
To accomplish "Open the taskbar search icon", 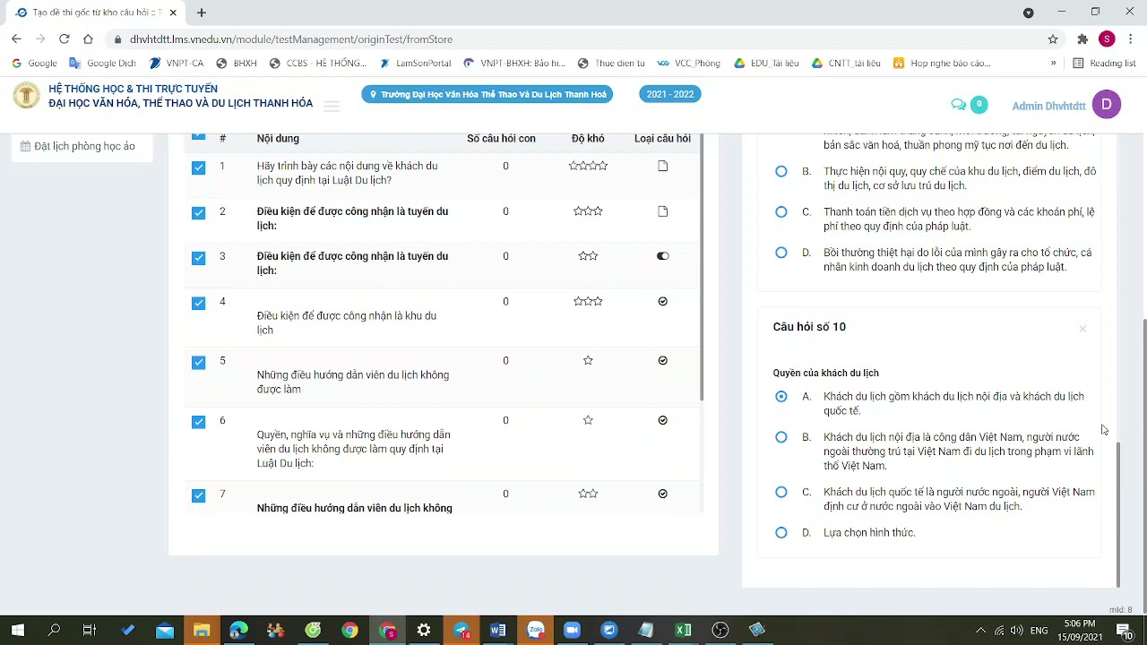I will pos(54,630).
